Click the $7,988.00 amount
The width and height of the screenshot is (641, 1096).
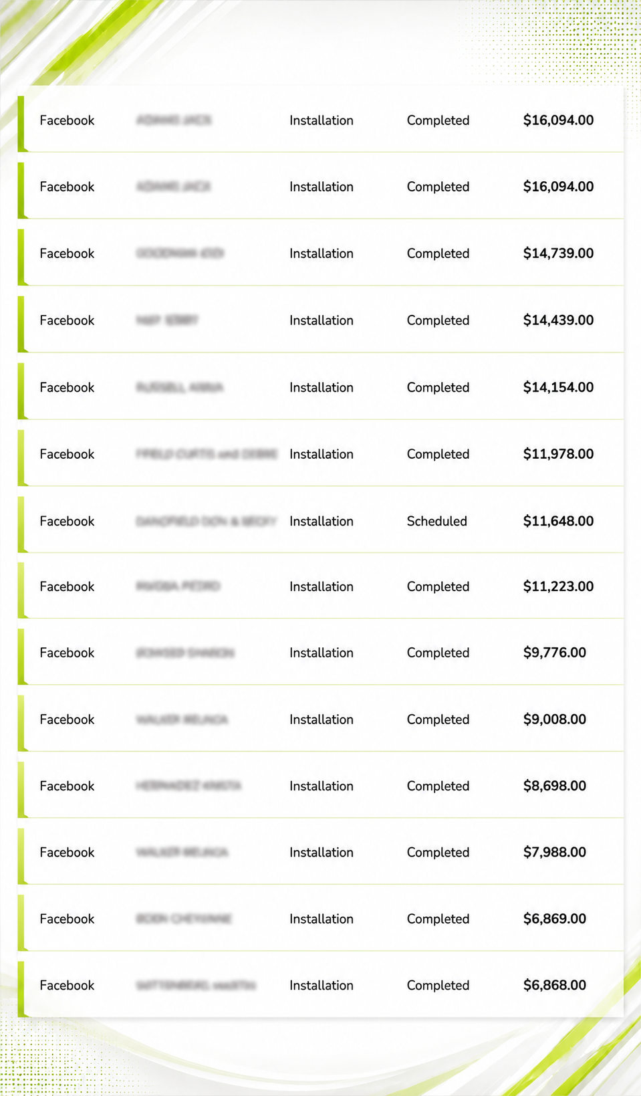pyautogui.click(x=554, y=853)
